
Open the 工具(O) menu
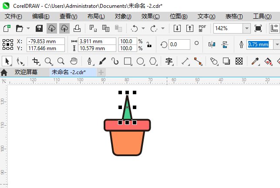coord(262,17)
